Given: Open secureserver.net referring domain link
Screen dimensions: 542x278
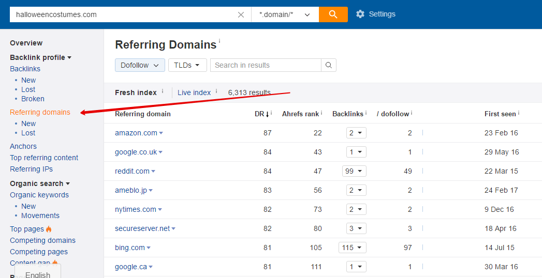Looking at the screenshot, I should coord(142,228).
